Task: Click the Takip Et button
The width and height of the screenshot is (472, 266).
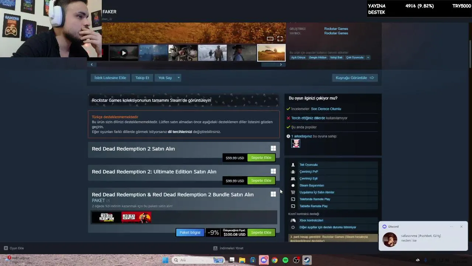Action: [142, 78]
